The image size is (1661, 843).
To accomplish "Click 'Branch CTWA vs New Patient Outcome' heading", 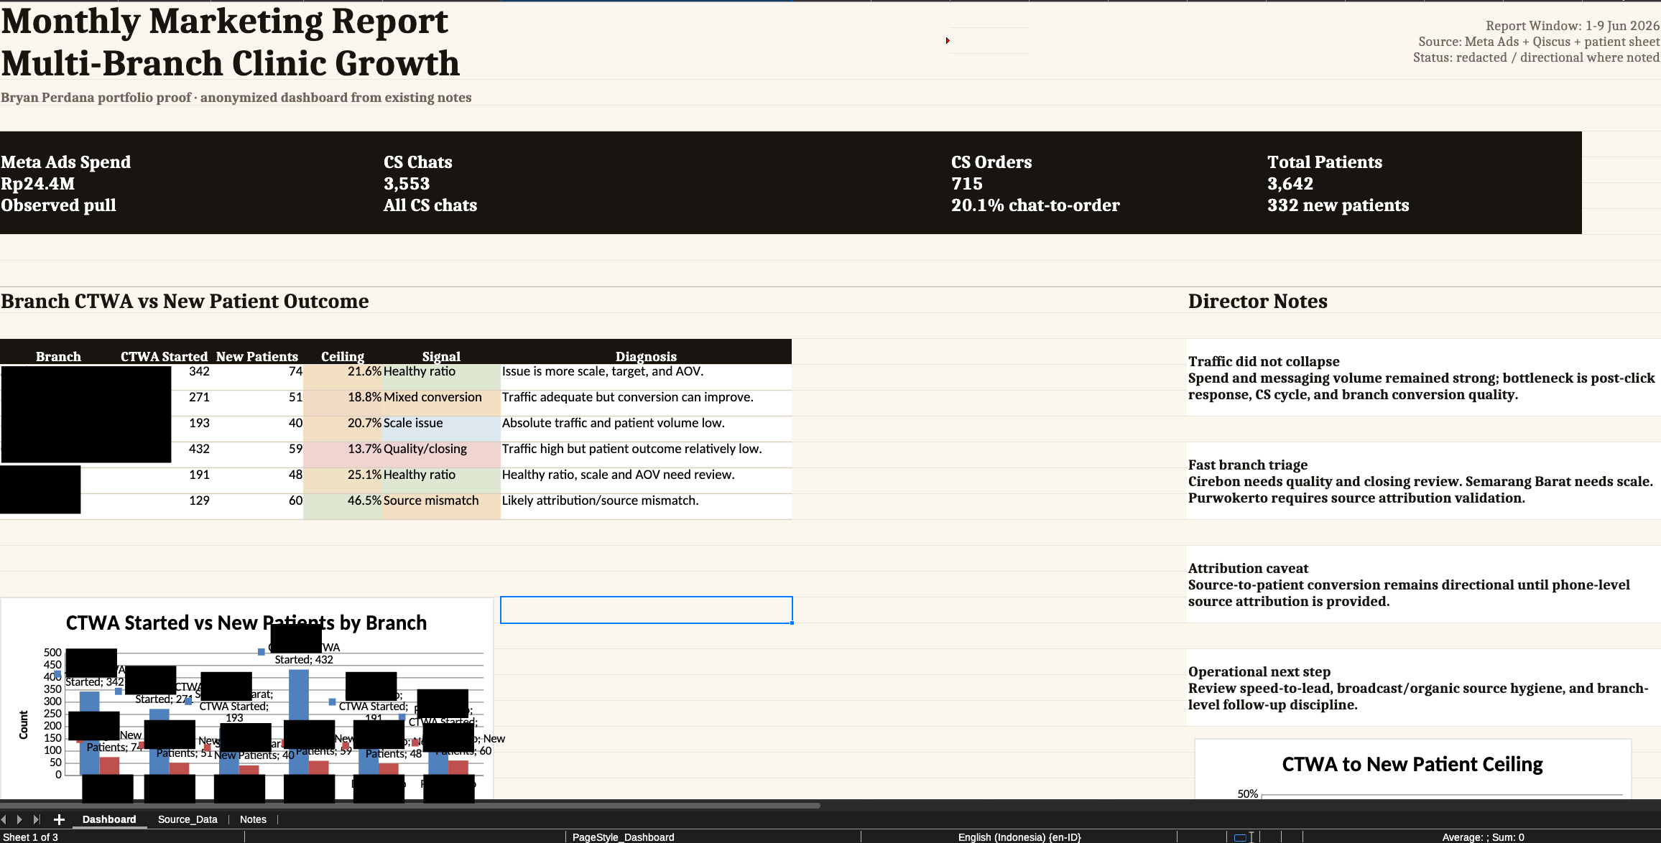I will coord(185,302).
